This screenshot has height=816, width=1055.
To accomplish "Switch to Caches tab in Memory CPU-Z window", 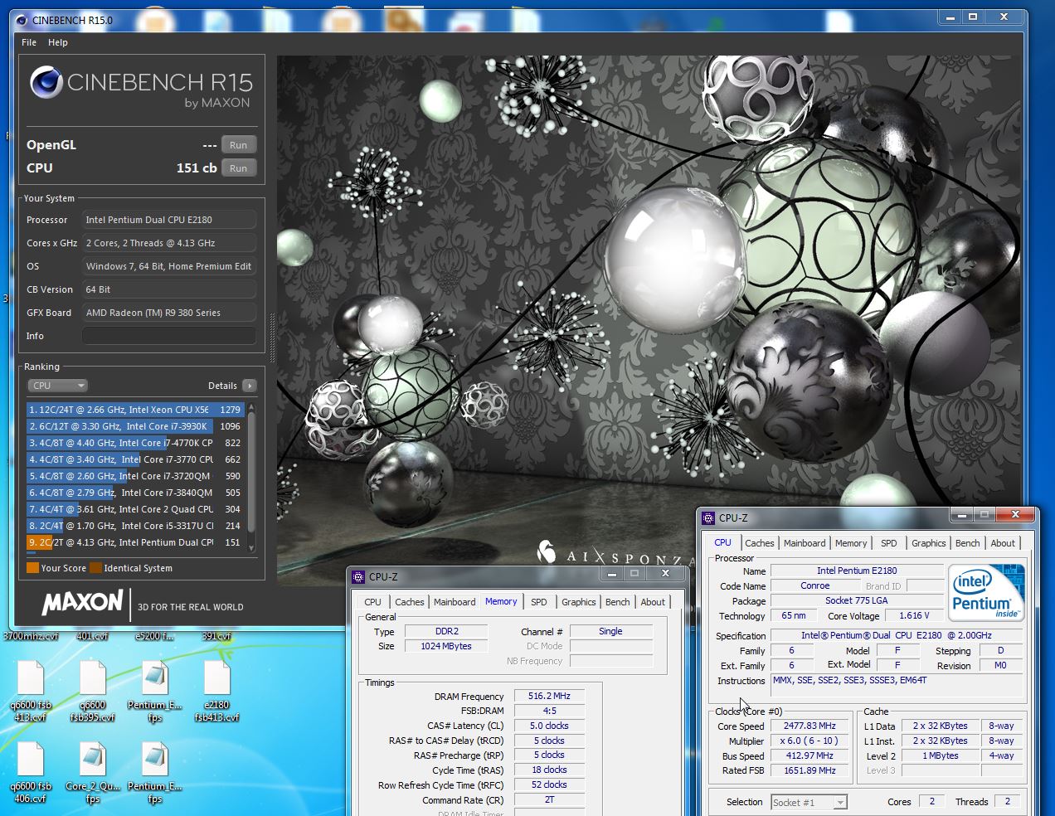I will tap(409, 602).
